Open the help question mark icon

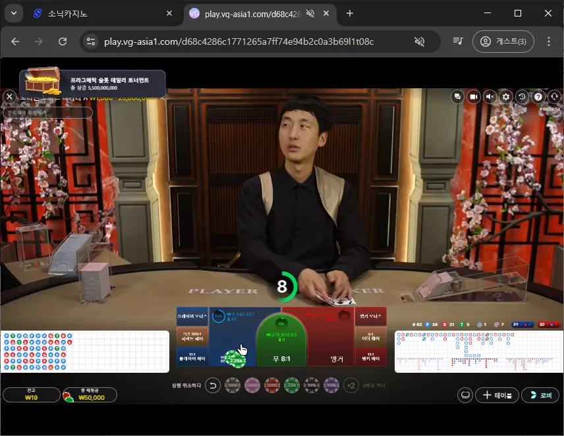click(538, 97)
